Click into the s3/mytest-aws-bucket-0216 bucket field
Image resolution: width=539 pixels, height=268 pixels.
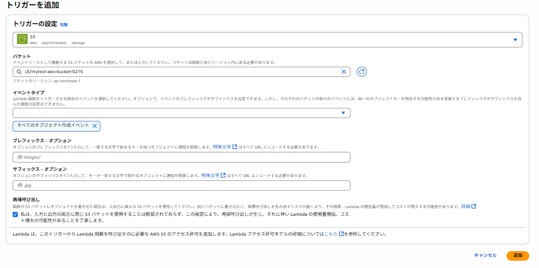click(181, 72)
